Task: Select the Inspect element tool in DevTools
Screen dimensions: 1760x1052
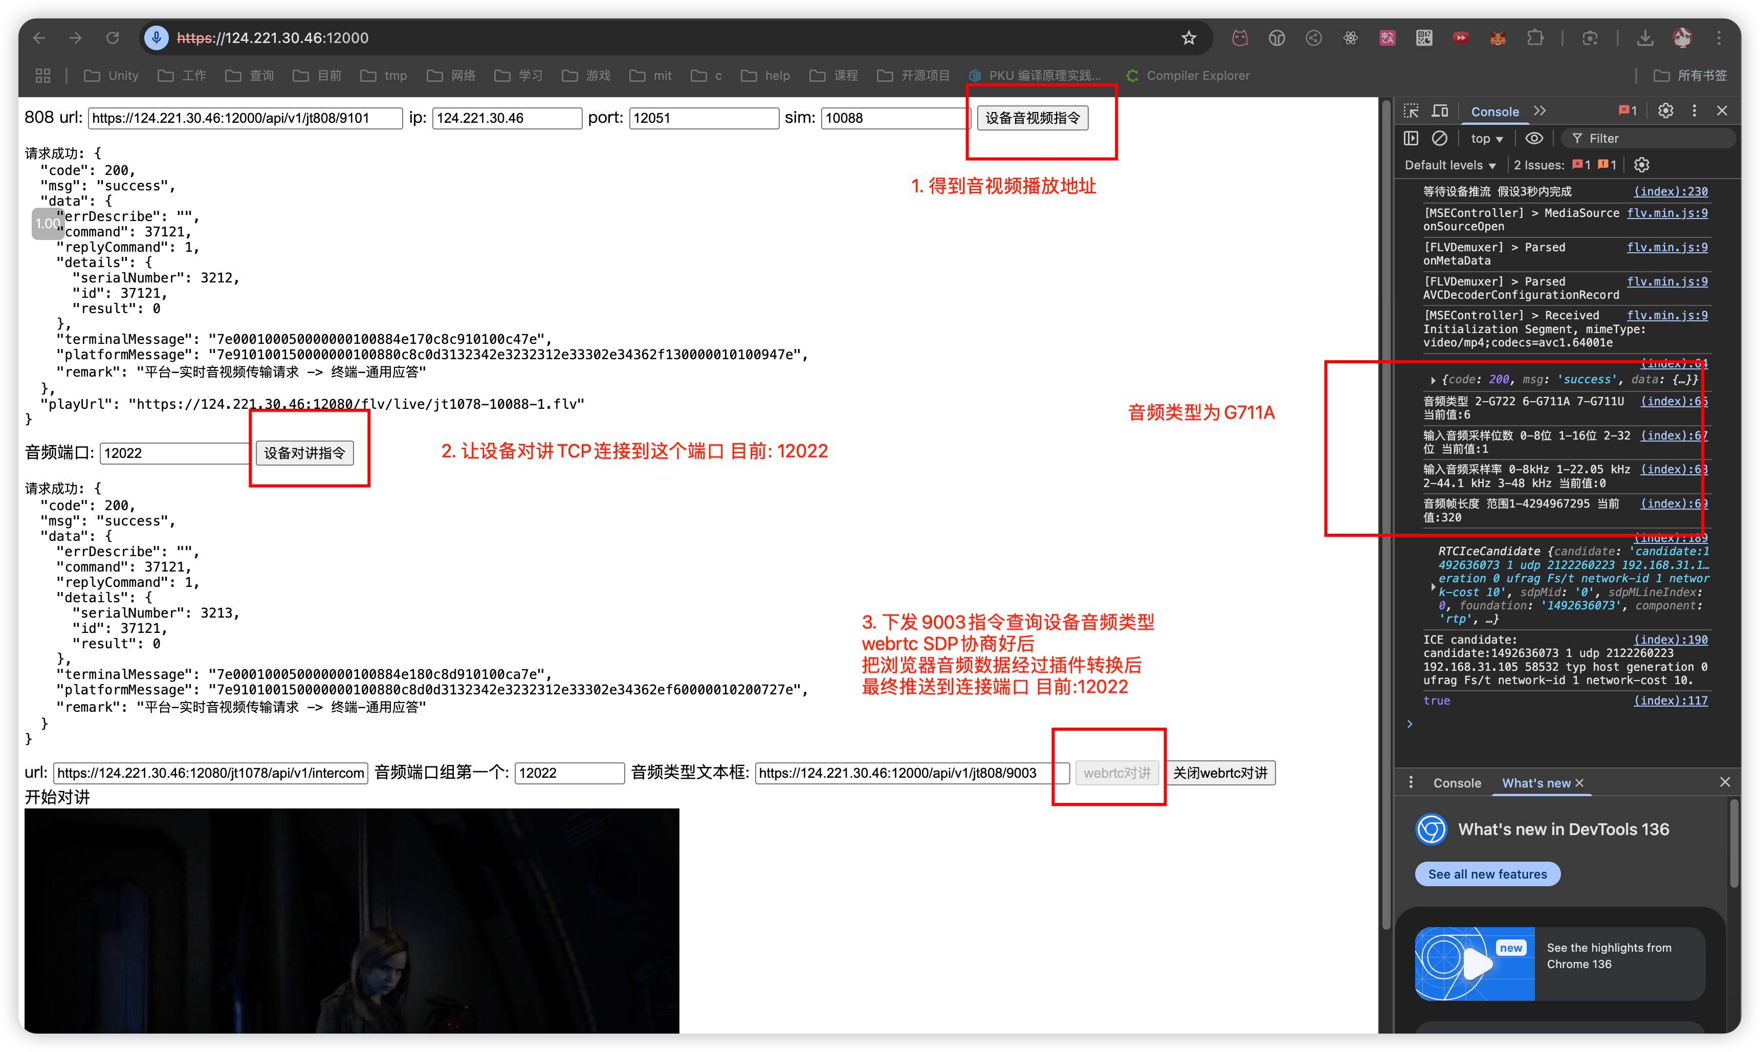Action: coord(1411,111)
